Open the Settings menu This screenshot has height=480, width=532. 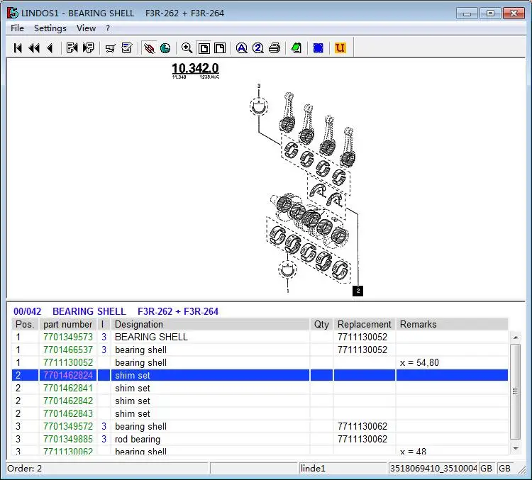click(50, 28)
